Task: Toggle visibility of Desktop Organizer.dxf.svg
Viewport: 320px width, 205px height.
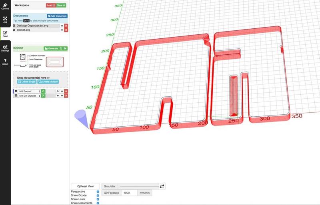Action: pyautogui.click(x=62, y=26)
